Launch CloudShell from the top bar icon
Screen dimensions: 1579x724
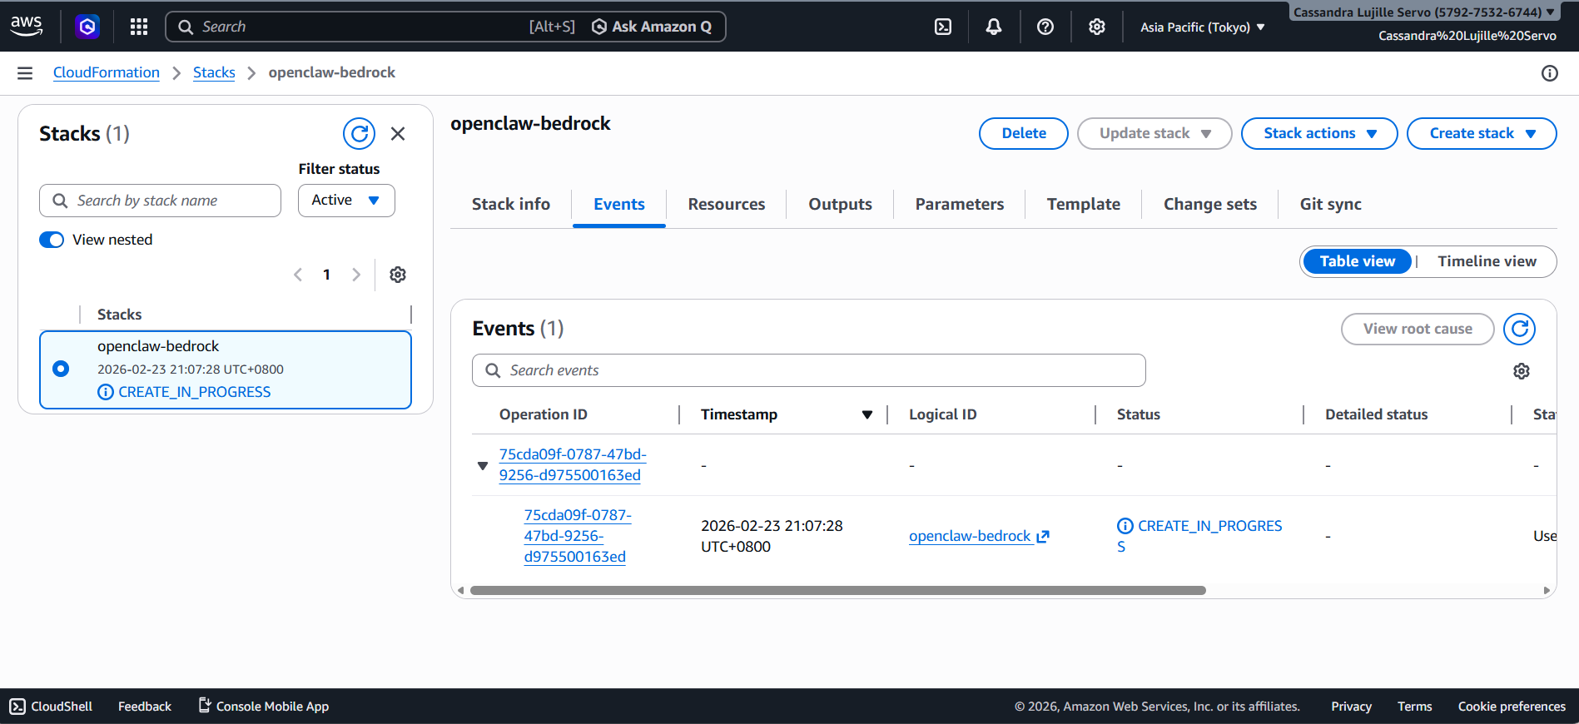coord(943,27)
